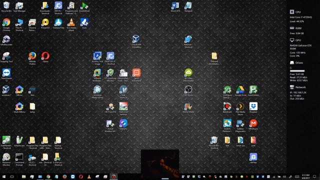The width and height of the screenshot is (320, 180).
Task: Launch HD Tune Pro from the desktop
Action: click(x=110, y=108)
